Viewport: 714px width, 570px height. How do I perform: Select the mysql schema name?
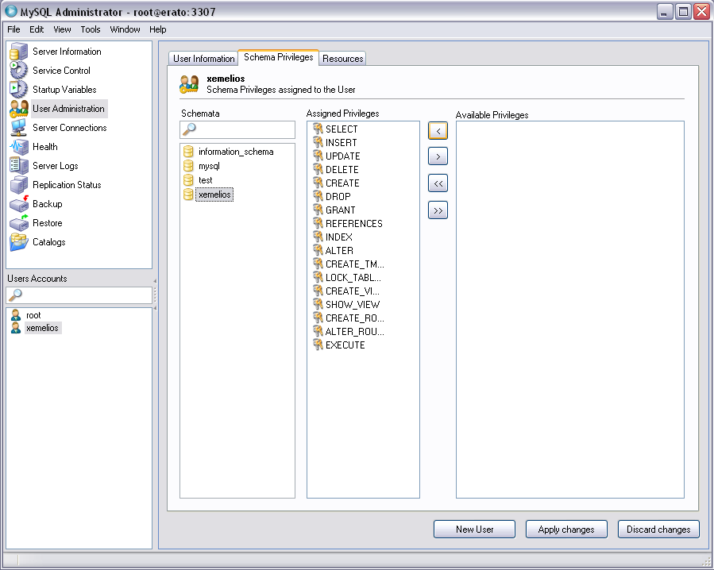click(209, 166)
